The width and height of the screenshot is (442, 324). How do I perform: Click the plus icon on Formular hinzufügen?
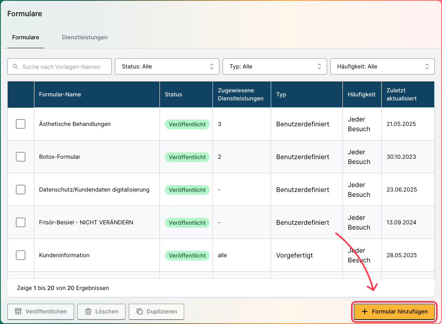click(x=364, y=311)
